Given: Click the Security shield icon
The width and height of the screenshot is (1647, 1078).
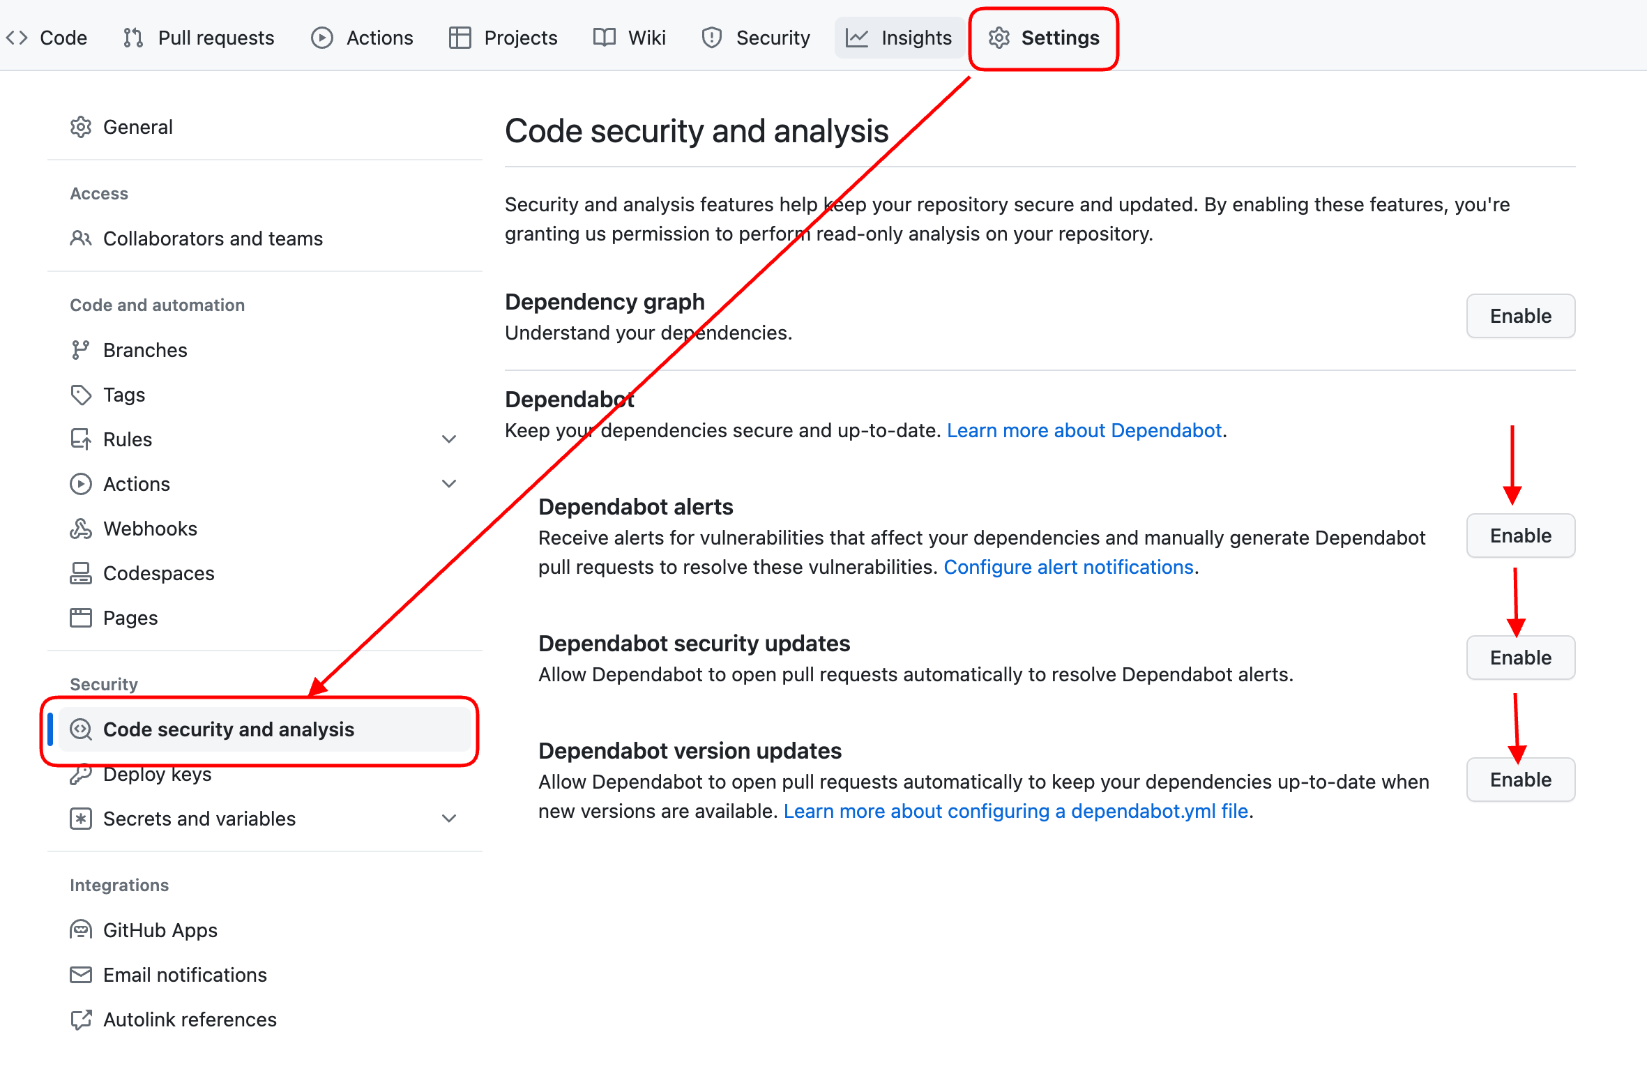Looking at the screenshot, I should tap(712, 38).
